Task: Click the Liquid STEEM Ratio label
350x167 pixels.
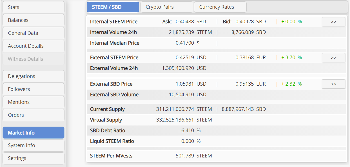Action: pos(112,141)
